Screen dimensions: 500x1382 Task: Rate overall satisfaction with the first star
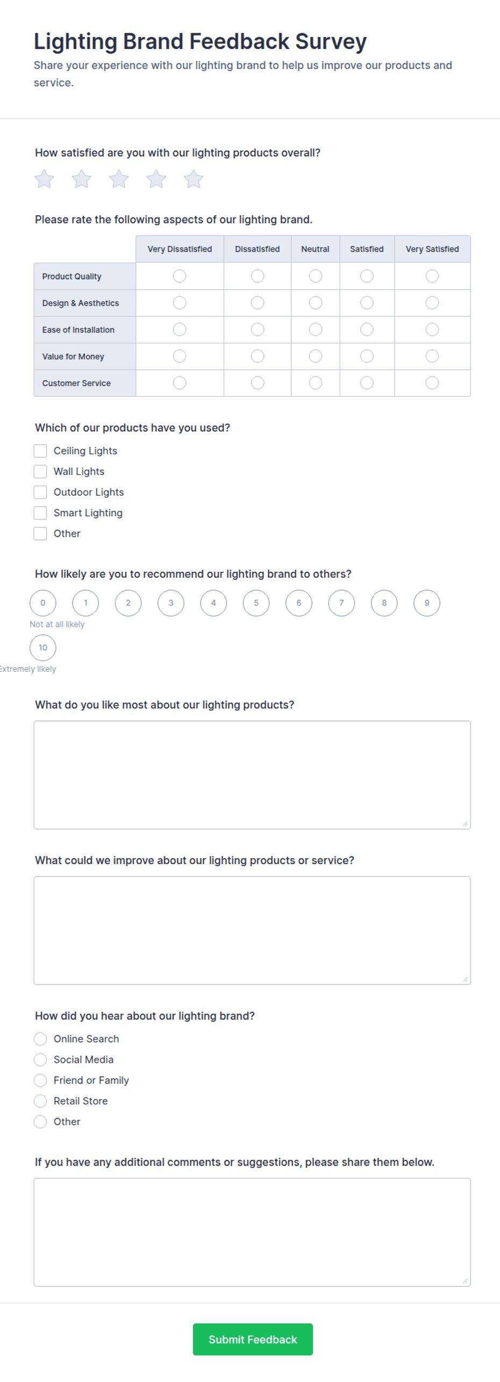(44, 179)
